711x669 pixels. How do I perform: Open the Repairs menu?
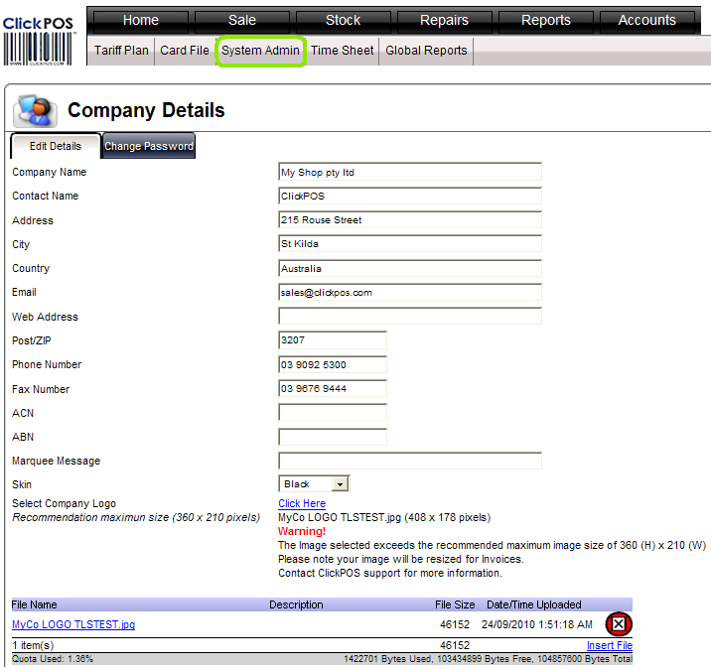(x=445, y=21)
